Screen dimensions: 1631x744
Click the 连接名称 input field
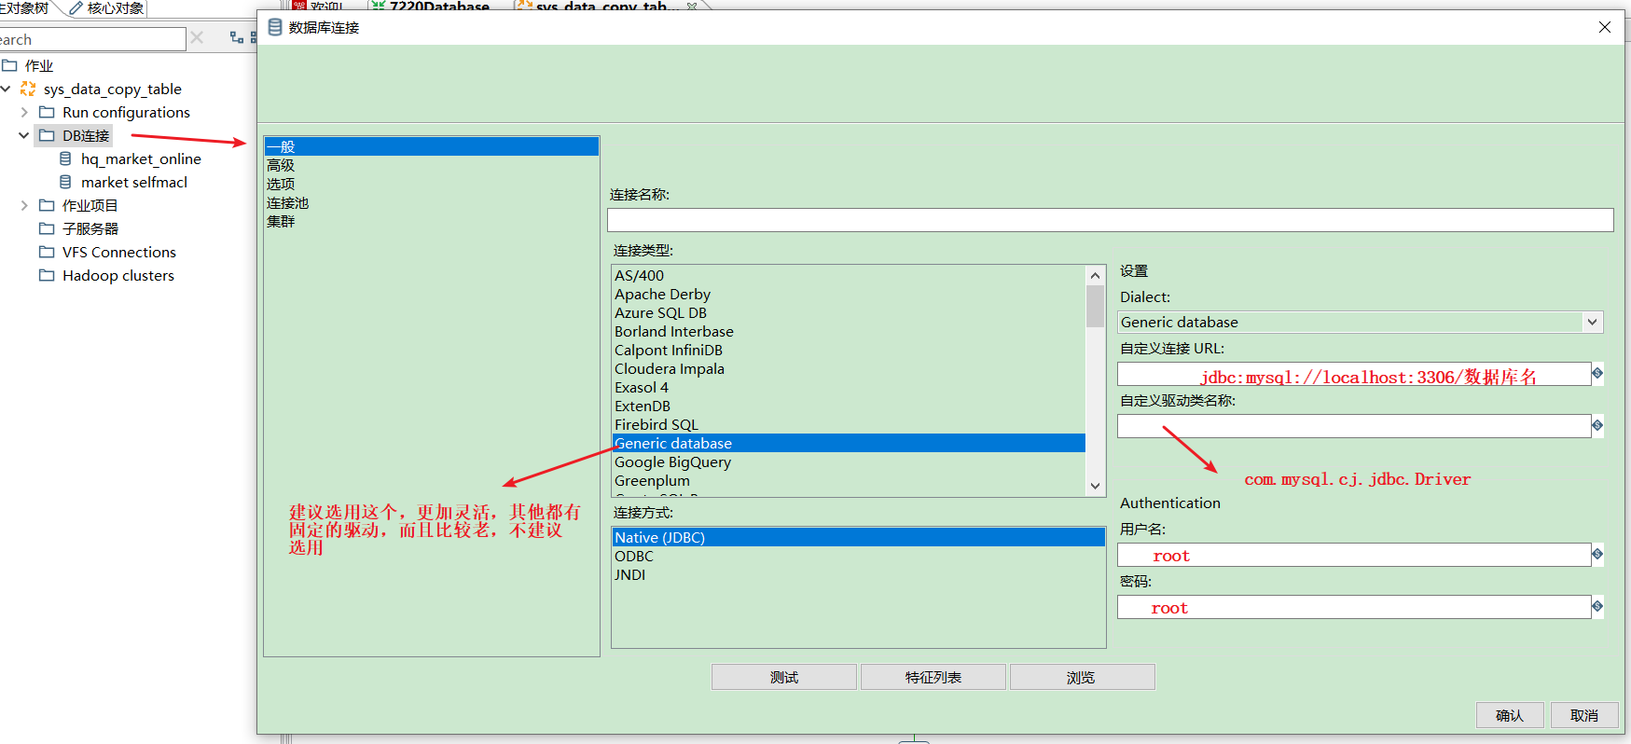coord(1110,220)
